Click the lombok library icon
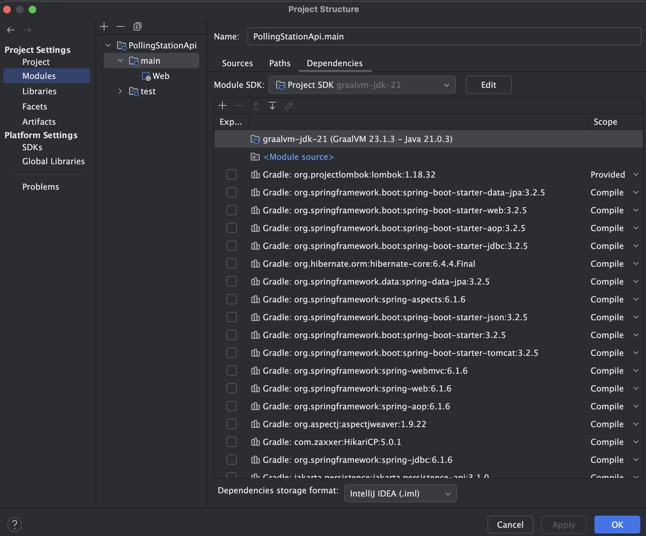Image resolution: width=646 pixels, height=536 pixels. 255,175
